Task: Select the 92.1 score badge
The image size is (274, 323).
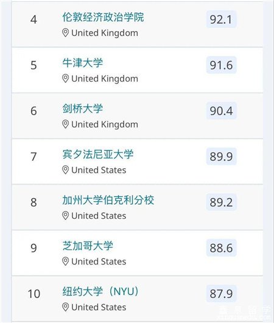Action: pos(221,20)
